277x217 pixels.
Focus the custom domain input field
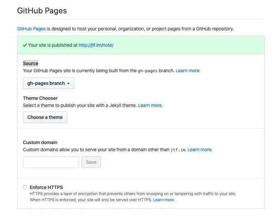(51, 162)
